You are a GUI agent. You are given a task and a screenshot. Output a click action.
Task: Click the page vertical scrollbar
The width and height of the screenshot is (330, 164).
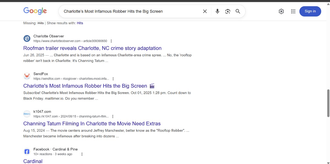click(x=328, y=103)
